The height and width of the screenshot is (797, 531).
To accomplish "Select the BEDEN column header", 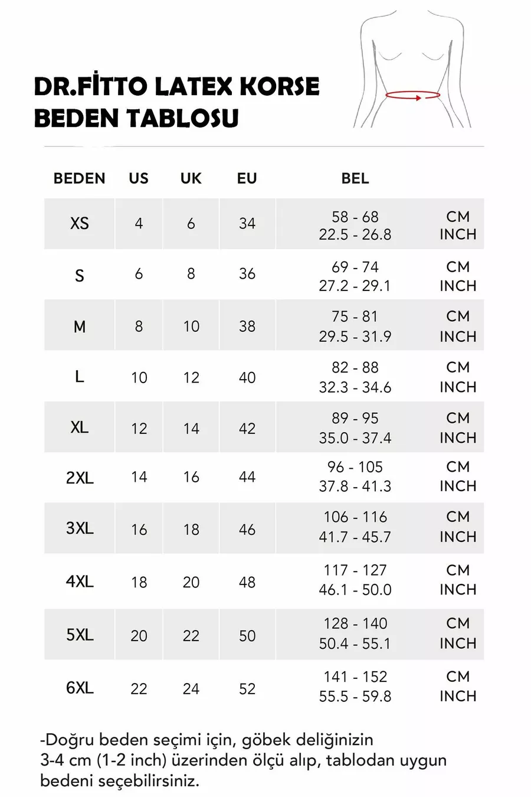I will [x=79, y=178].
